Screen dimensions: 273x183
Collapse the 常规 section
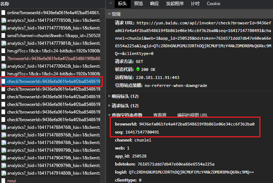pyautogui.click(x=109, y=14)
